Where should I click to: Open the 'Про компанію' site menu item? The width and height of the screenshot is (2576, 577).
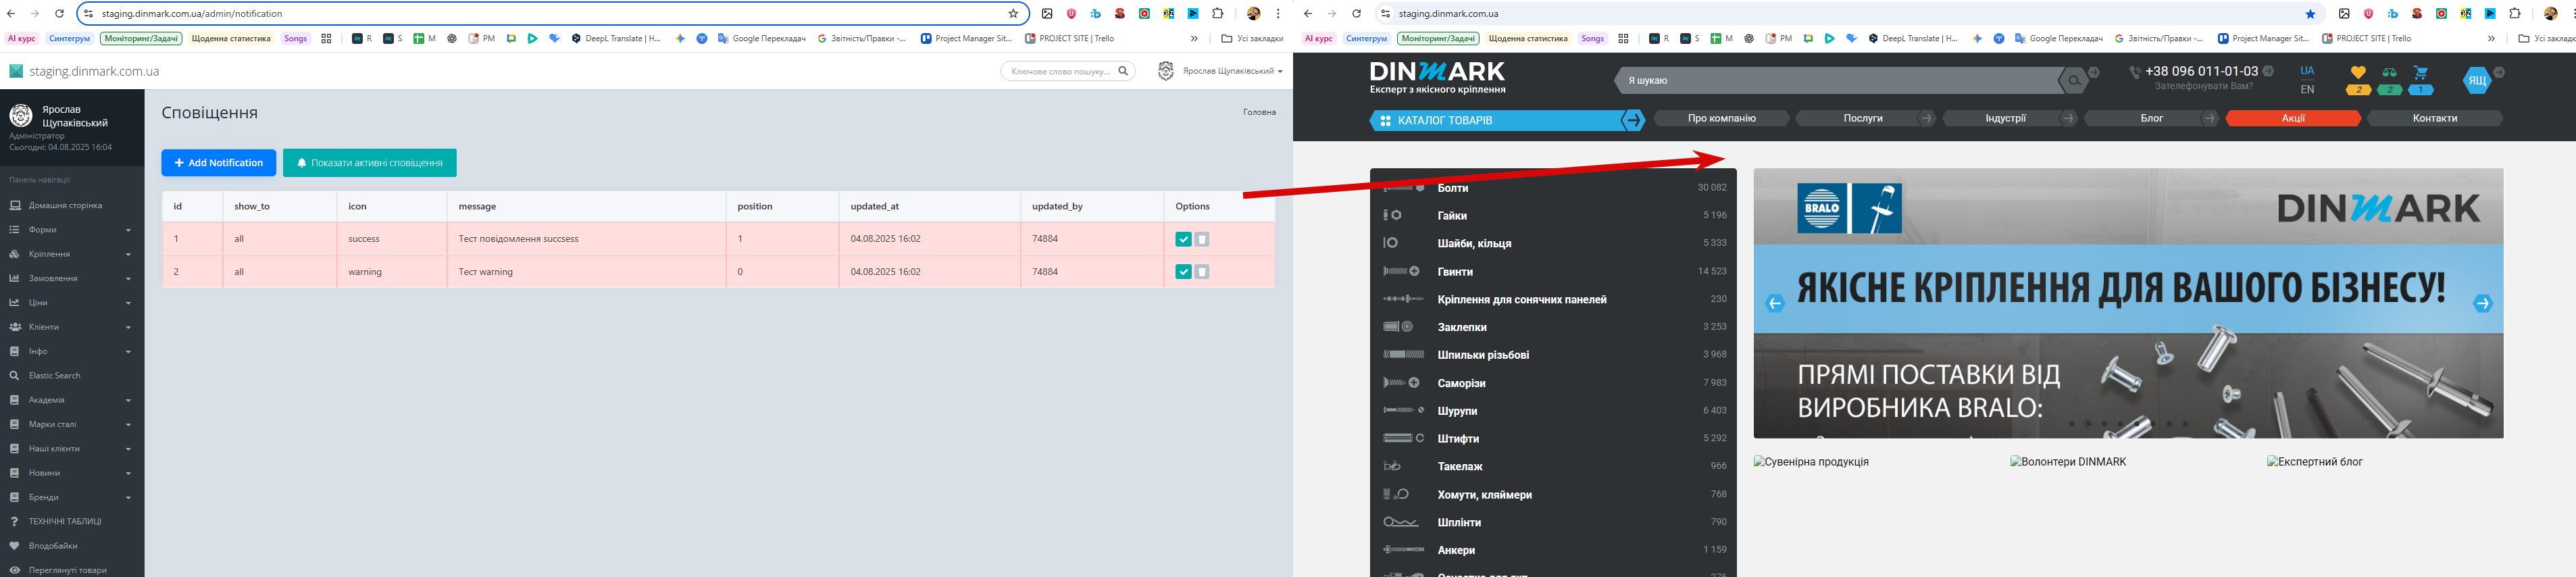[x=1722, y=118]
